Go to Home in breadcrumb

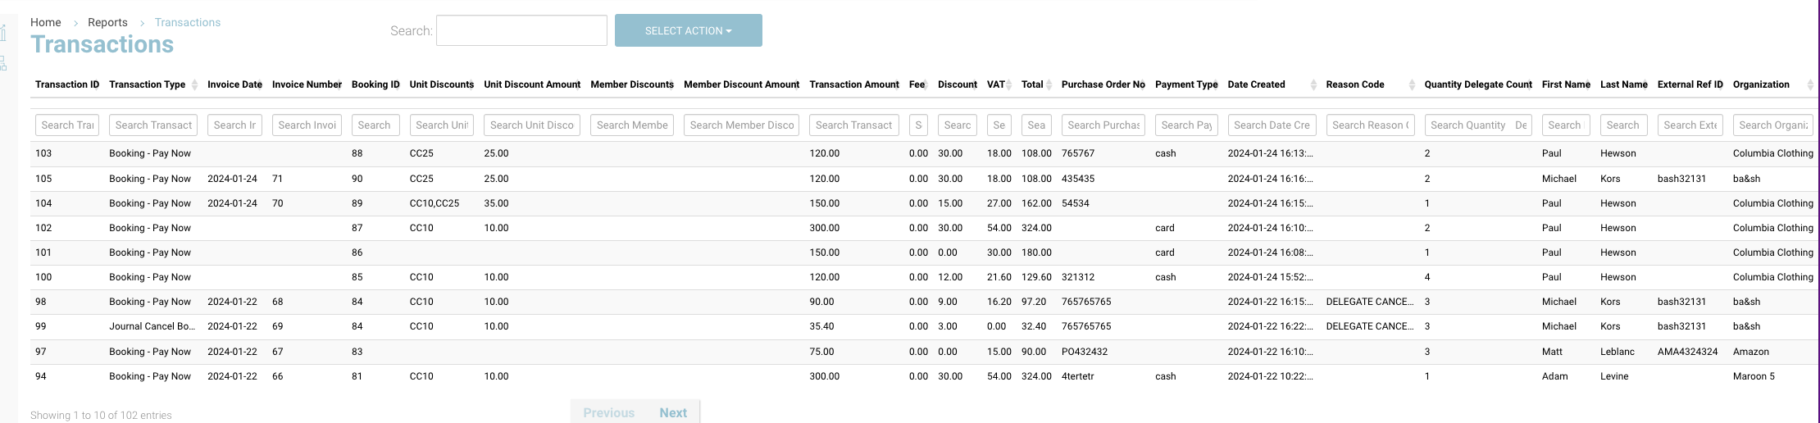46,22
